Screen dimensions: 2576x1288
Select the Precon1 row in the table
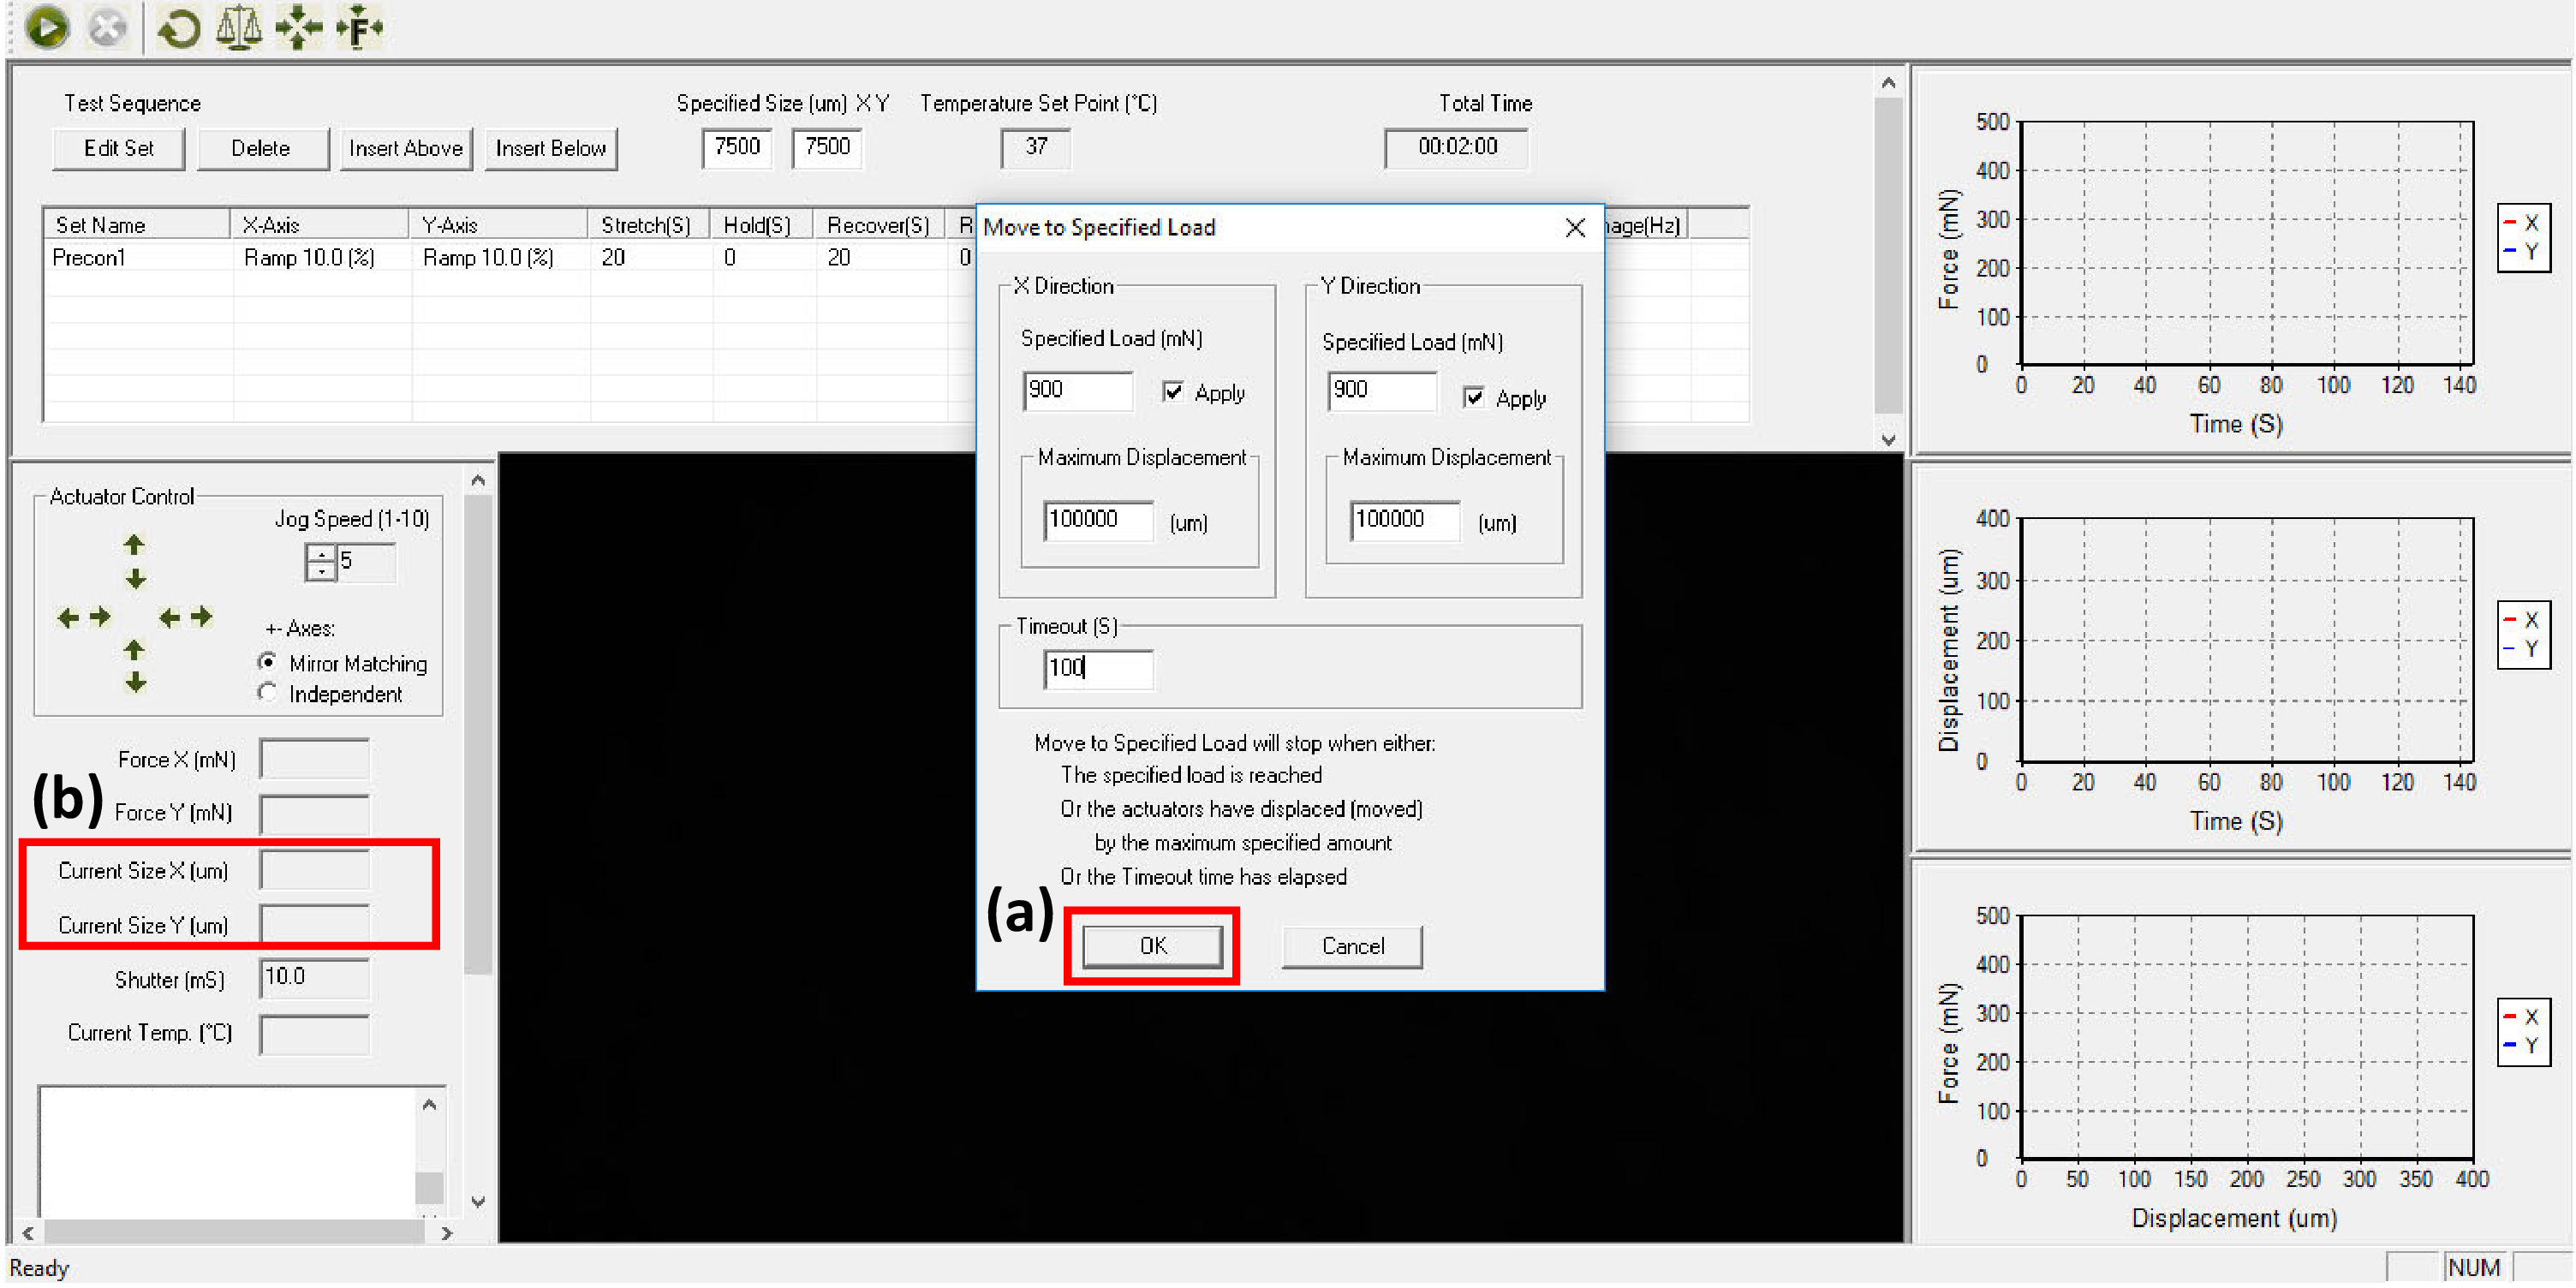89,258
